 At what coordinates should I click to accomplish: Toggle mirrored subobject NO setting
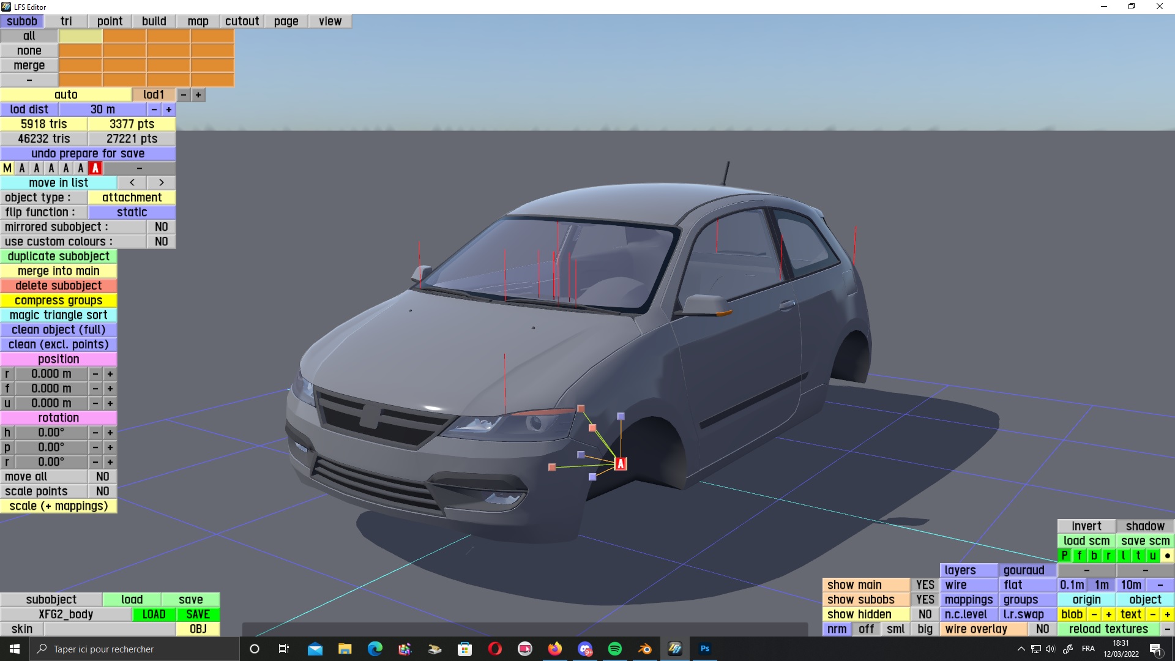pos(161,227)
